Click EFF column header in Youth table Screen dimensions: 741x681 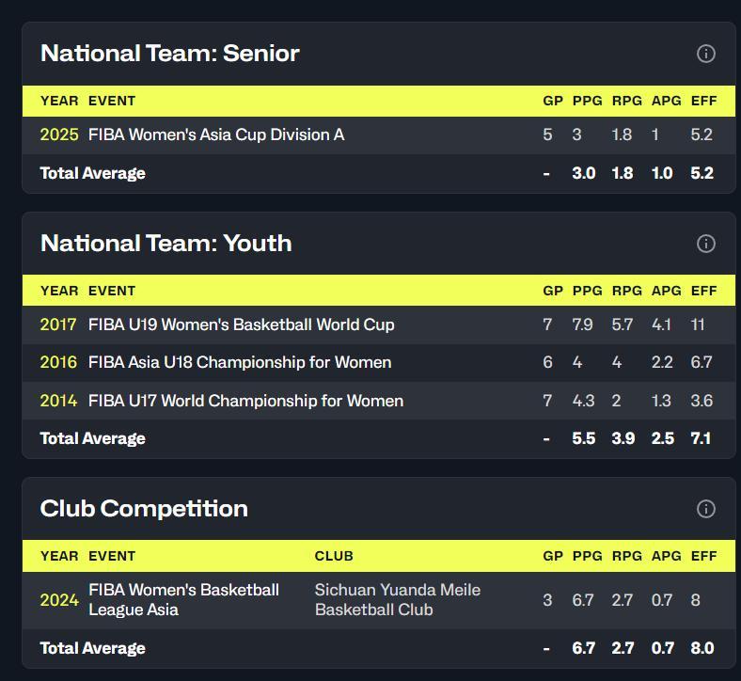click(703, 291)
